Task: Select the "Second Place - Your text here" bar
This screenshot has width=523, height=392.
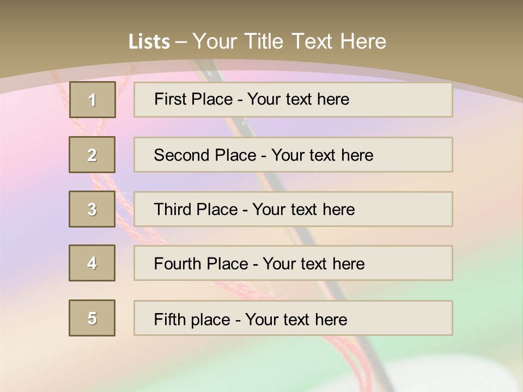Action: tap(293, 155)
